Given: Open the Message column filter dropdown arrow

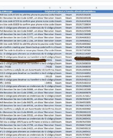Looking at the screenshot, I should tap(43, 11).
